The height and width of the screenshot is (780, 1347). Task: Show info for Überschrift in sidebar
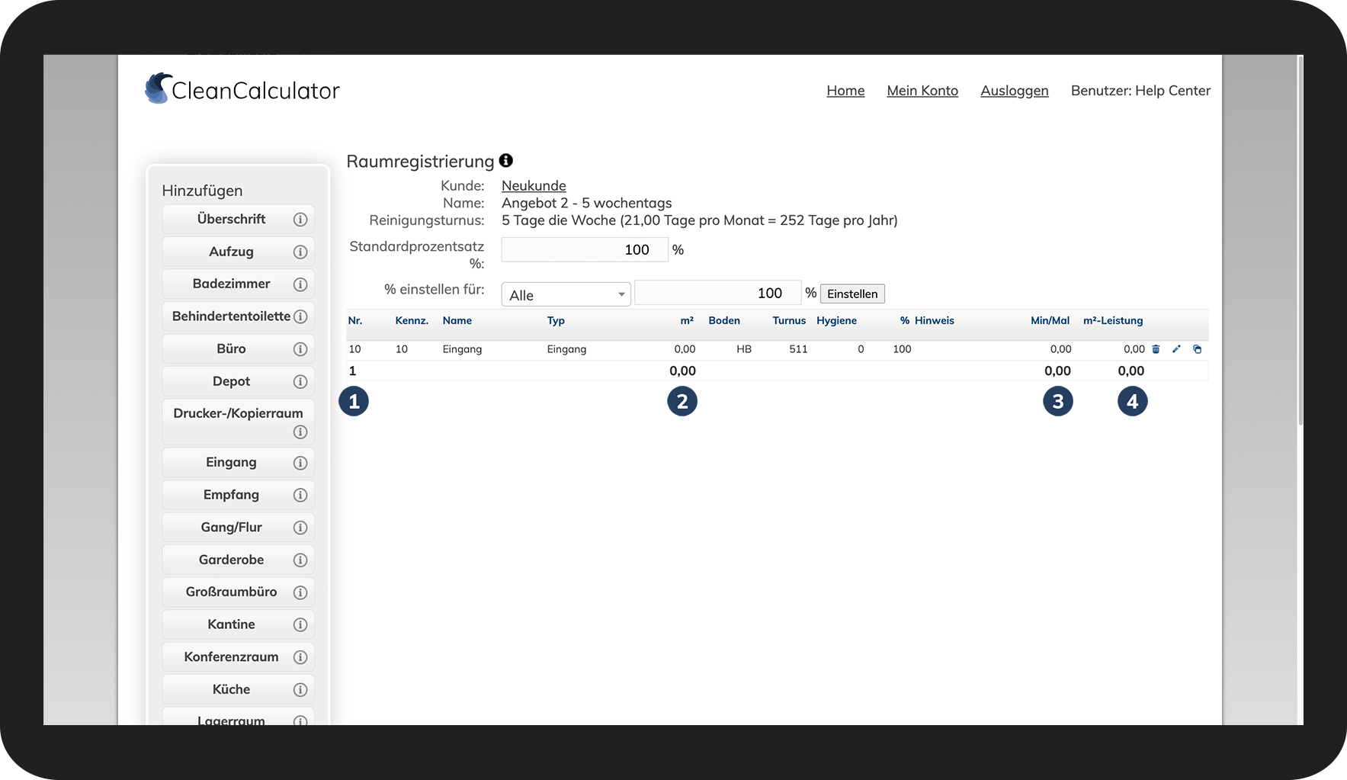pyautogui.click(x=300, y=220)
